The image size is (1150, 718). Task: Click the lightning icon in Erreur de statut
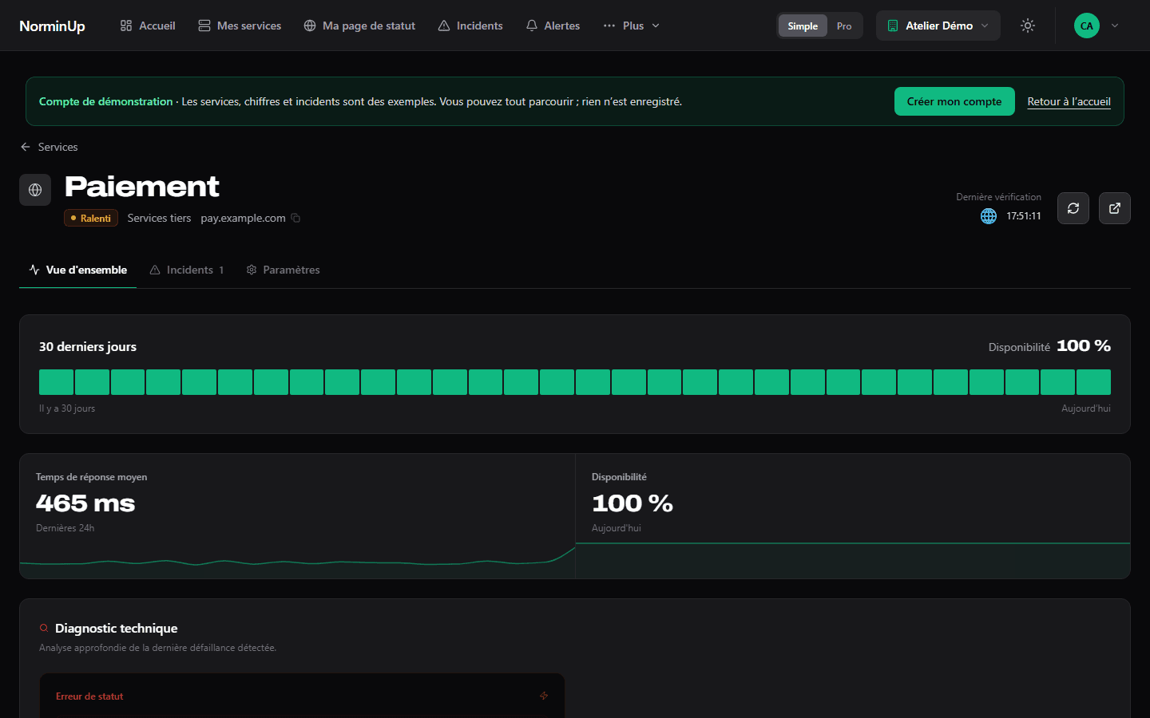544,696
